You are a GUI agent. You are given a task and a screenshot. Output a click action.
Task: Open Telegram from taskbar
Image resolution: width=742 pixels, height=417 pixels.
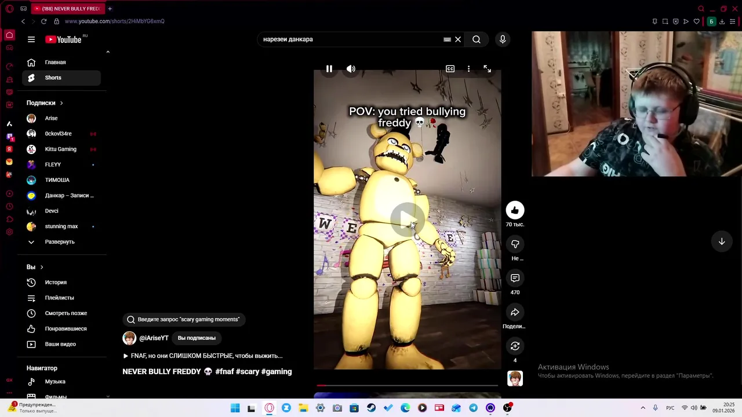[473, 408]
